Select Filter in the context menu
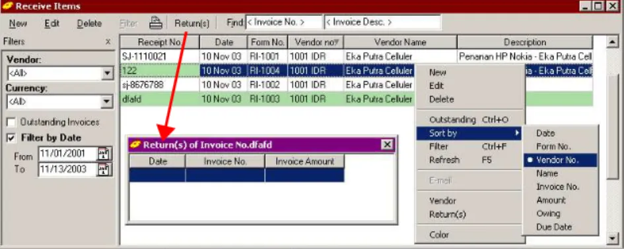624x249 pixels. tap(469, 146)
